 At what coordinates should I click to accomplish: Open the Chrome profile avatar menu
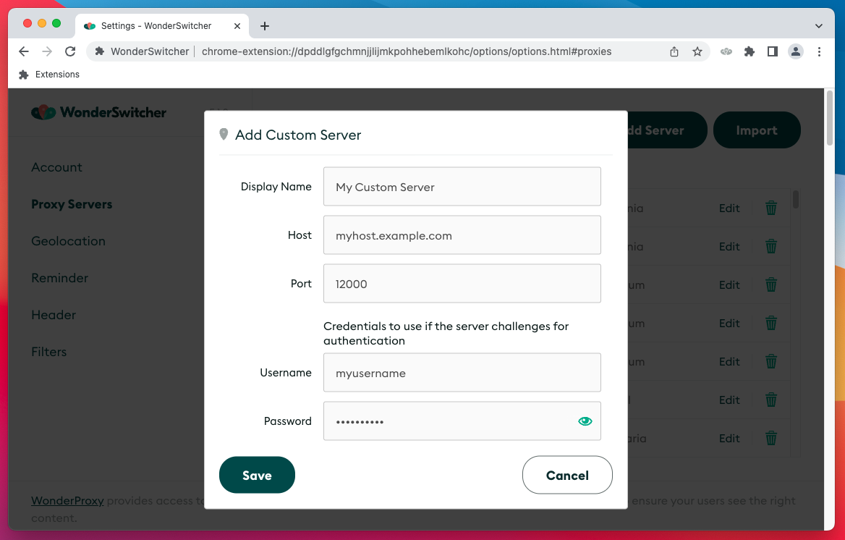pos(795,51)
